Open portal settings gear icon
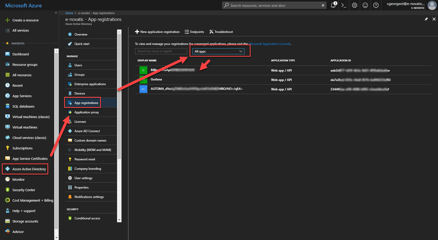The height and width of the screenshot is (240, 438). (x=355, y=5)
